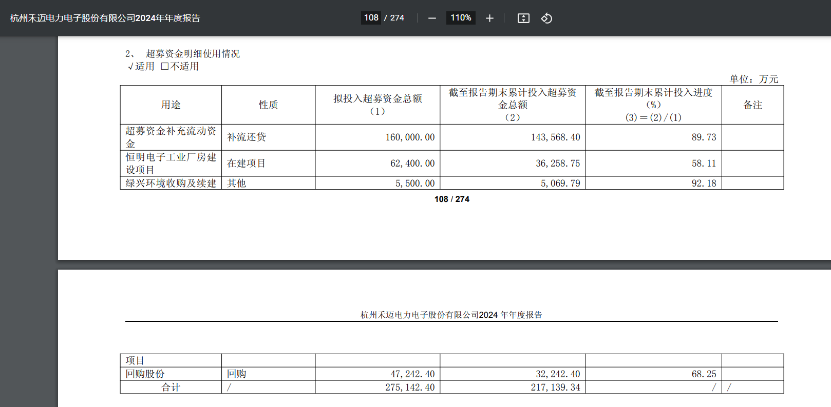Click 截至报告期末累计投入超募资金总额 header
Screen dimensions: 831x407
click(x=513, y=105)
